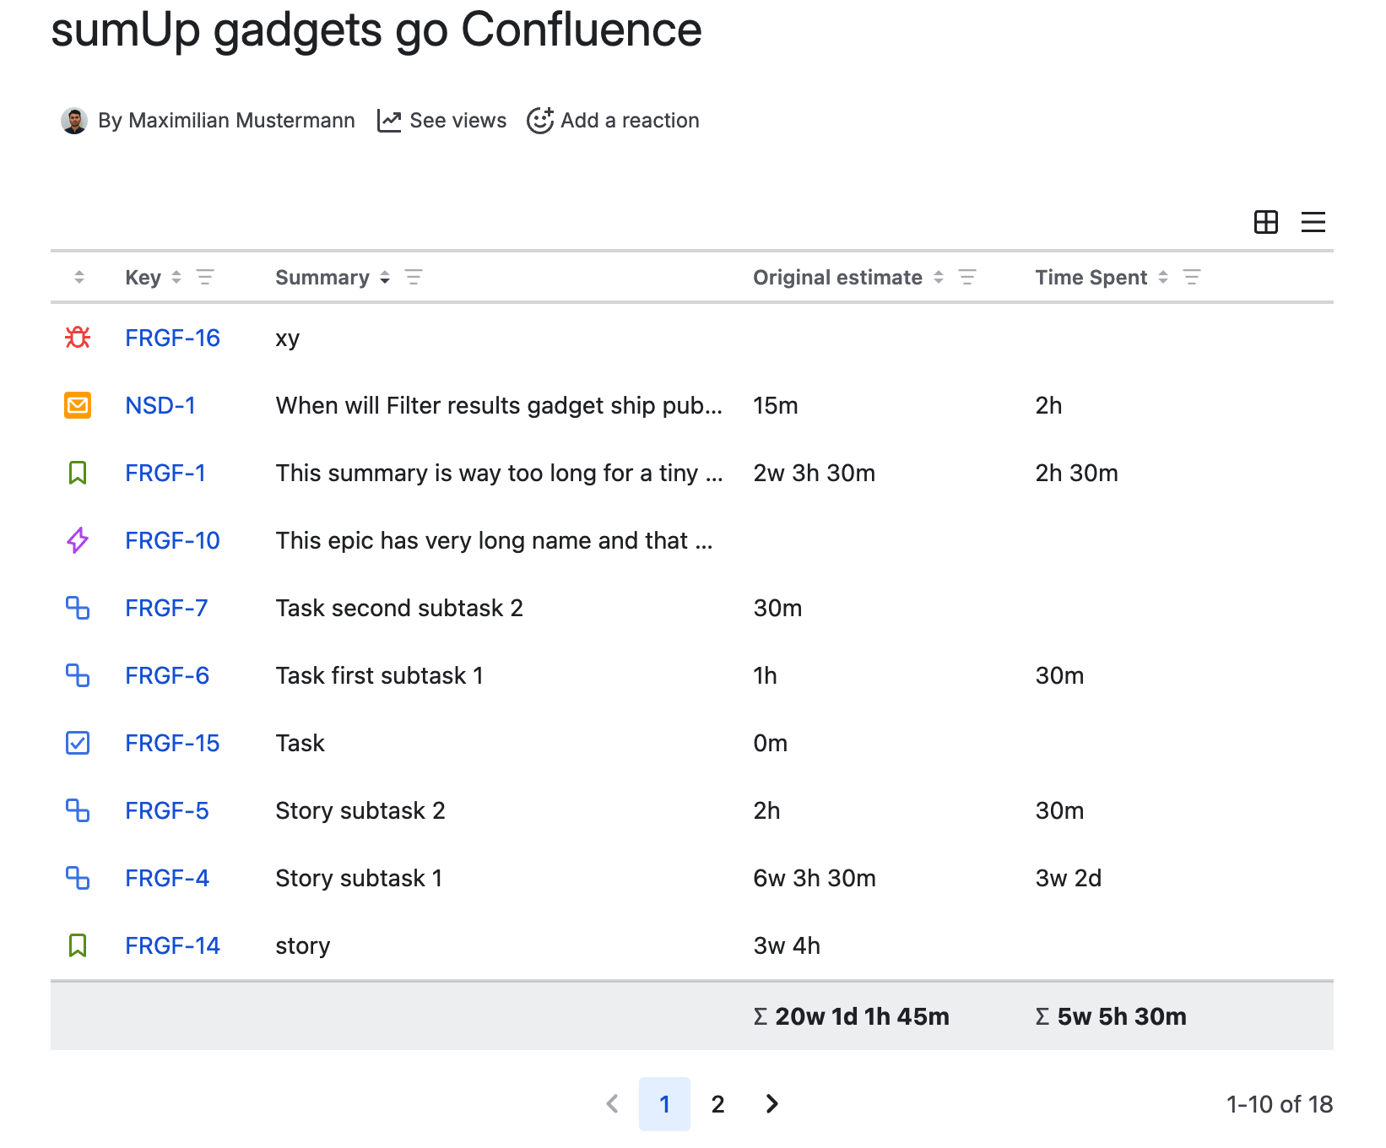Click the total original estimate '20w 1d 1h 45m'
The width and height of the screenshot is (1386, 1148).
(x=862, y=1016)
